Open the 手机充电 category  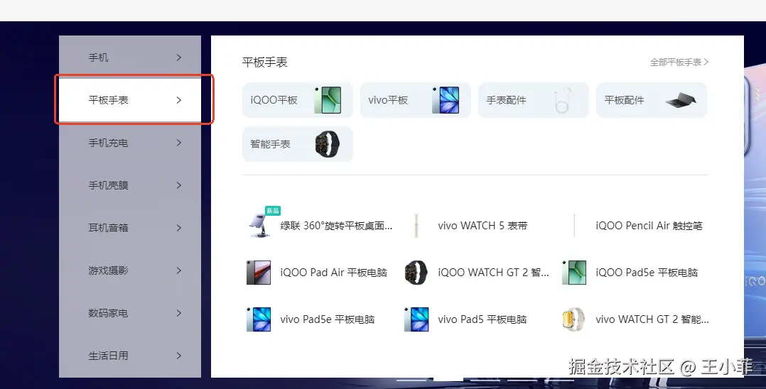(x=130, y=143)
